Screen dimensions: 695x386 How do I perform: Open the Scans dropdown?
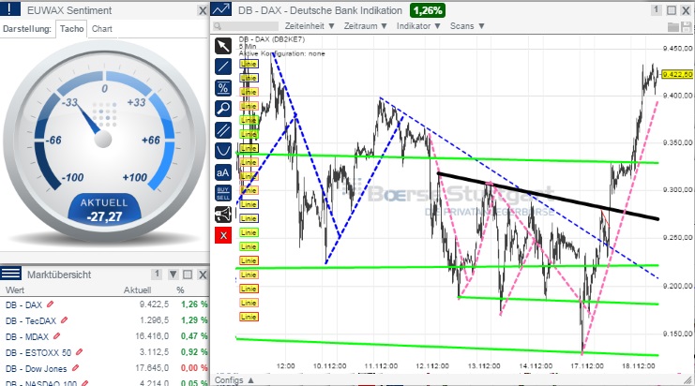467,26
